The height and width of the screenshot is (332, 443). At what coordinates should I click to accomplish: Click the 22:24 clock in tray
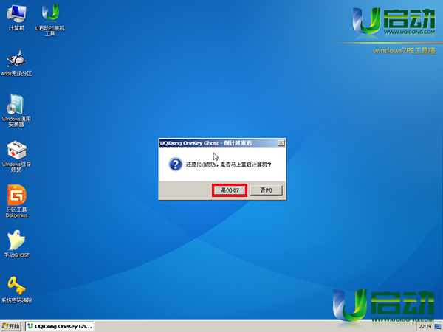425,326
